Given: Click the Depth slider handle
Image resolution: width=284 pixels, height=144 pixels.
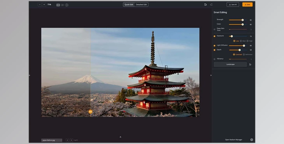Looking at the screenshot, I should click(240, 50).
